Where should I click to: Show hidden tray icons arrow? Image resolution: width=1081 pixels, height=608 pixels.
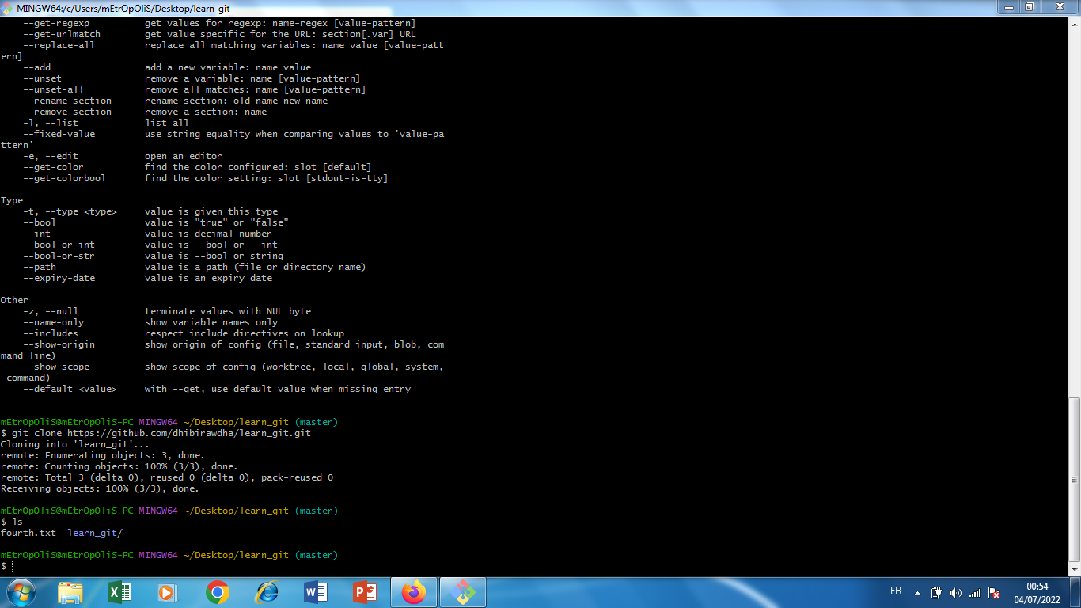coord(917,593)
